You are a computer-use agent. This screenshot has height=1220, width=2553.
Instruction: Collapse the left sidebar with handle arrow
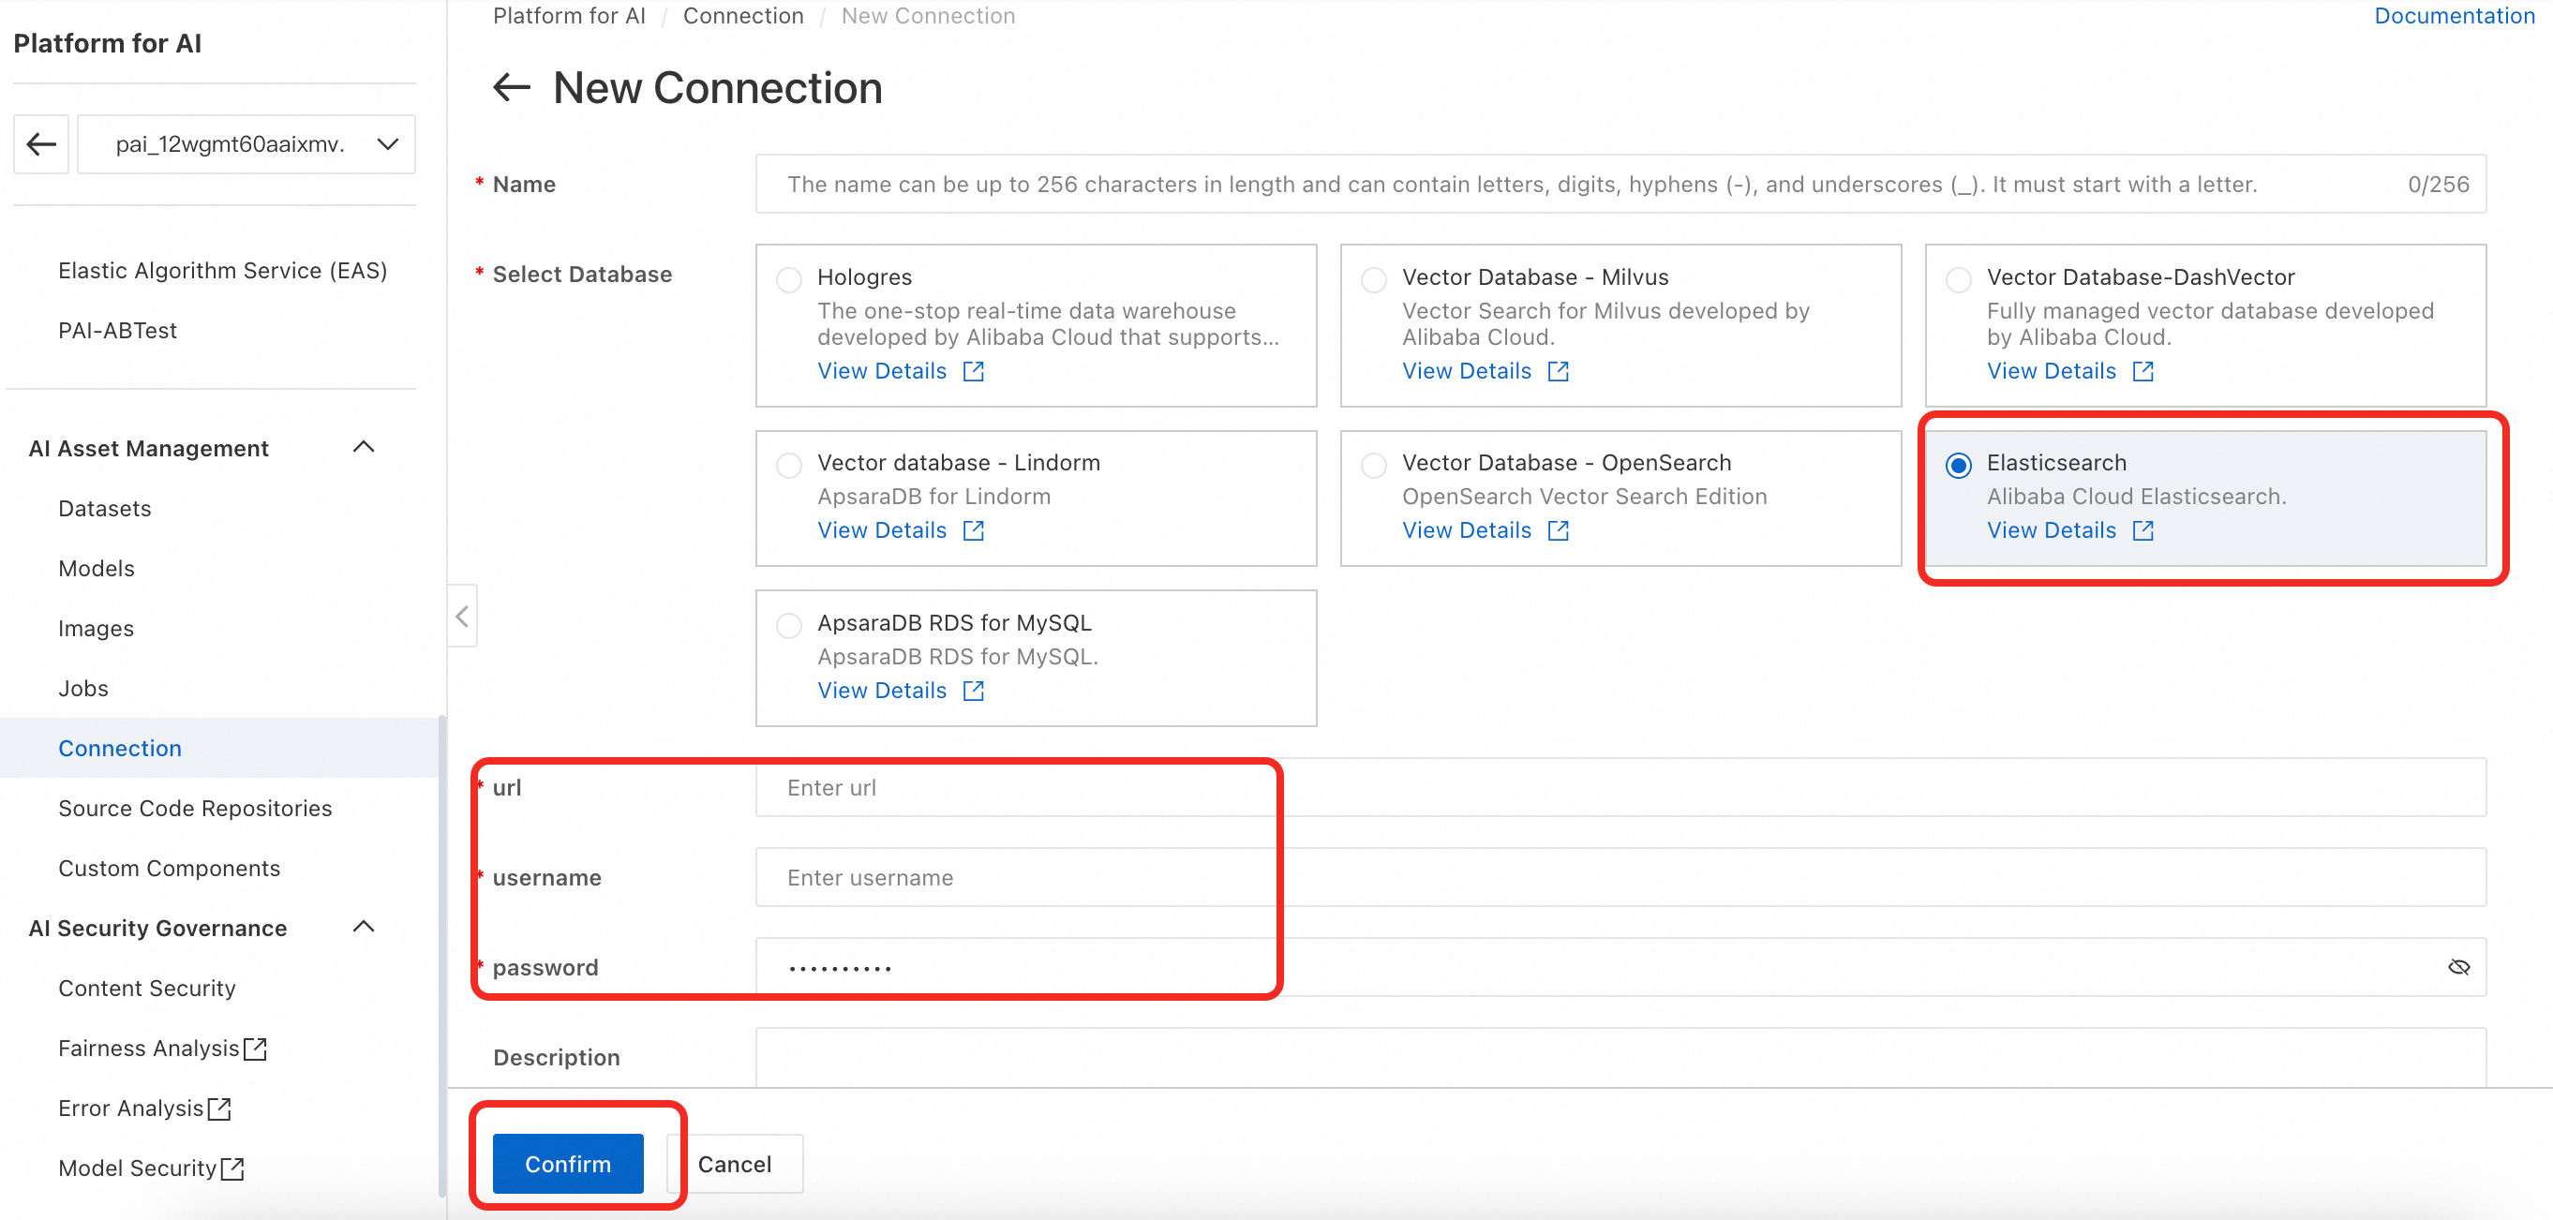(x=462, y=617)
